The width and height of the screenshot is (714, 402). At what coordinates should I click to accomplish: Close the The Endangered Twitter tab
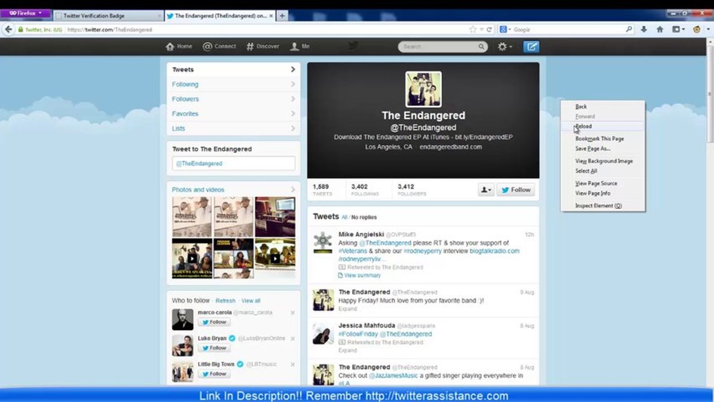[271, 16]
